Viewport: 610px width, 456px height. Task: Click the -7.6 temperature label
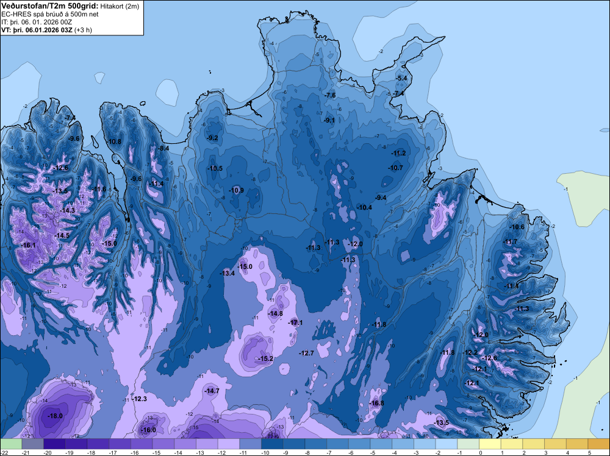[x=330, y=95]
